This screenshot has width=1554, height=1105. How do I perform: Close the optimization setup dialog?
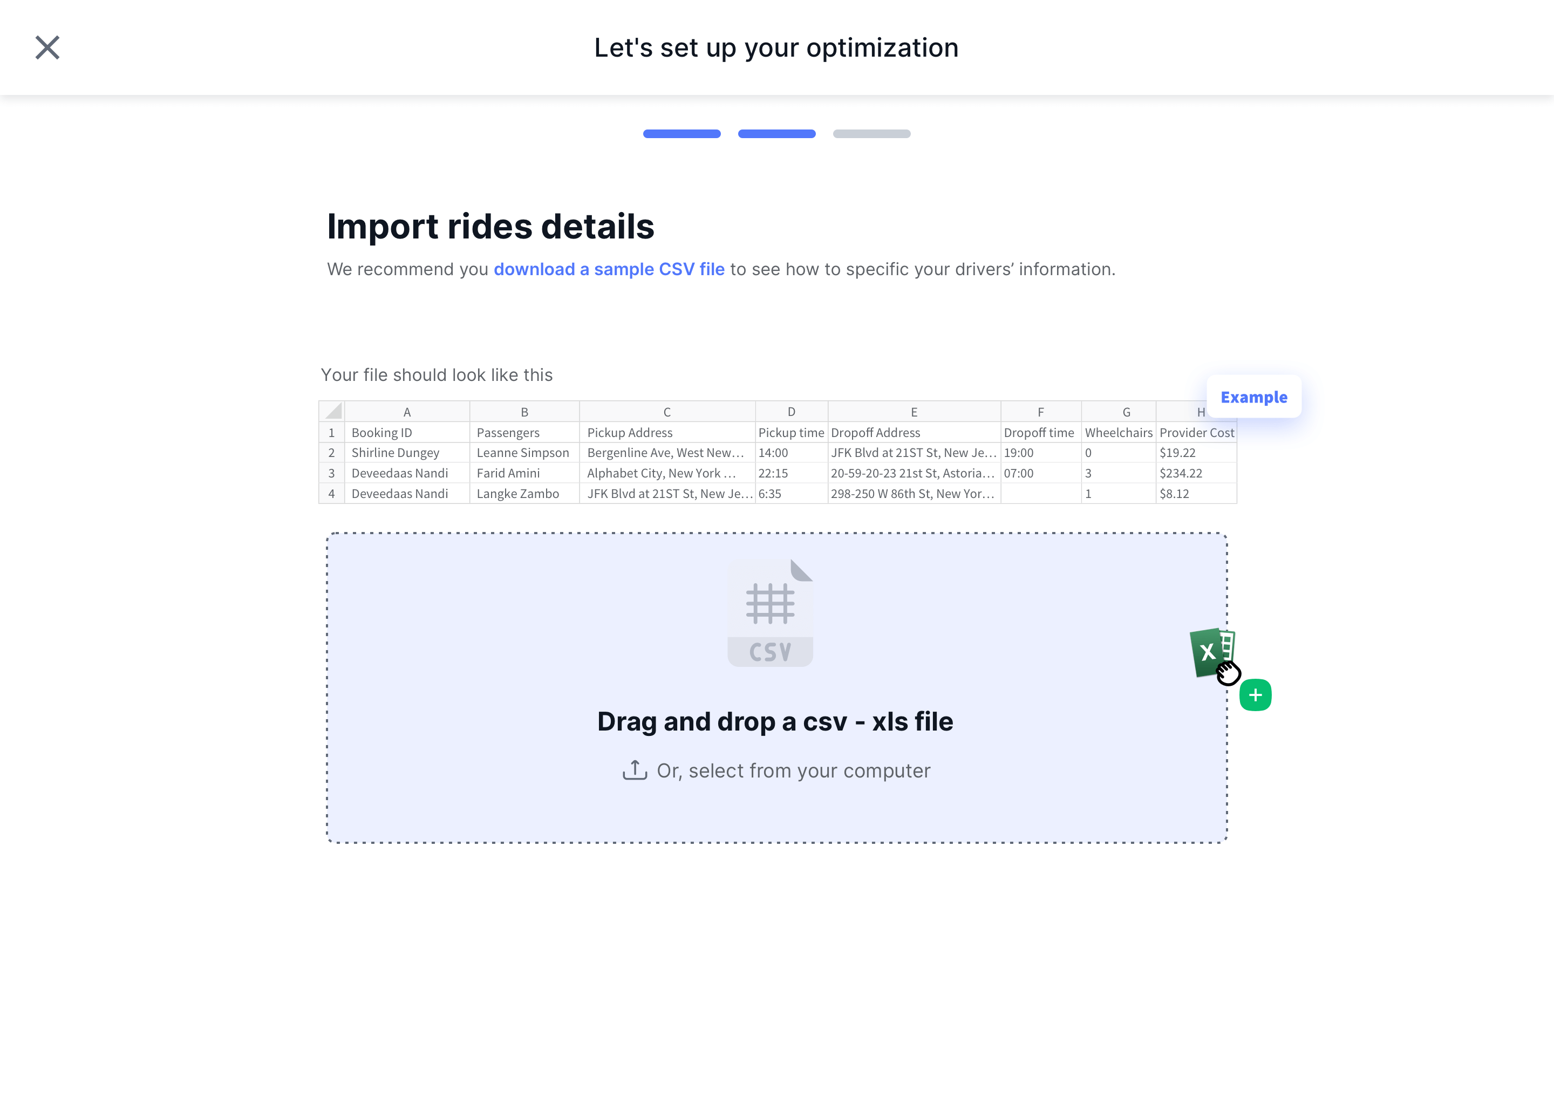[x=47, y=47]
